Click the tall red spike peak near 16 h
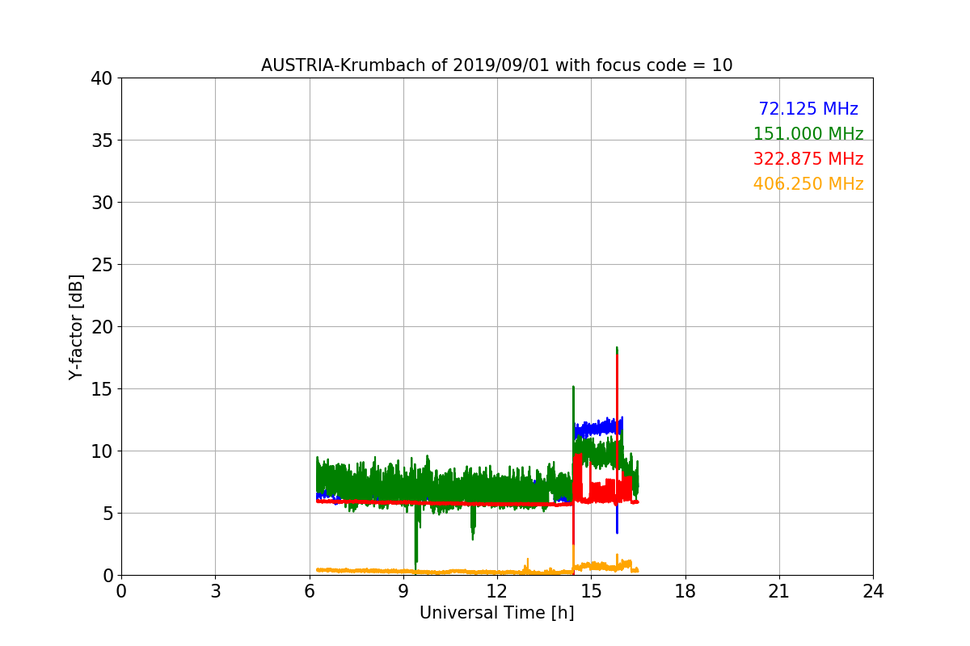The width and height of the screenshot is (970, 646). pyautogui.click(x=618, y=357)
